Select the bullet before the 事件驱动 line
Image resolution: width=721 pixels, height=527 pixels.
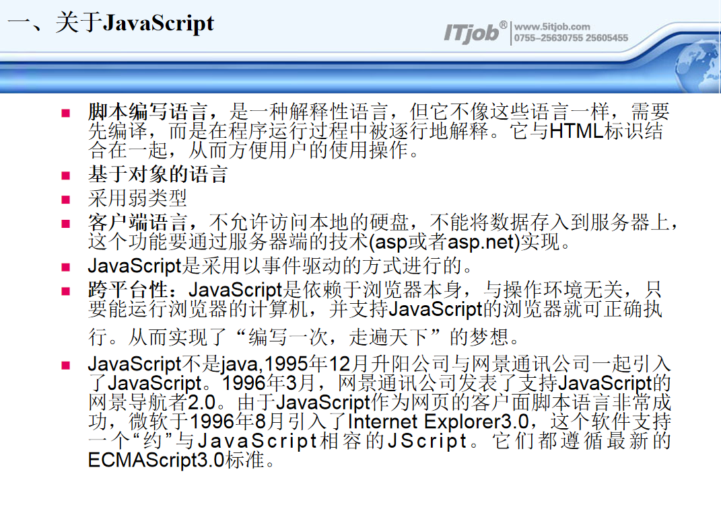(x=66, y=267)
